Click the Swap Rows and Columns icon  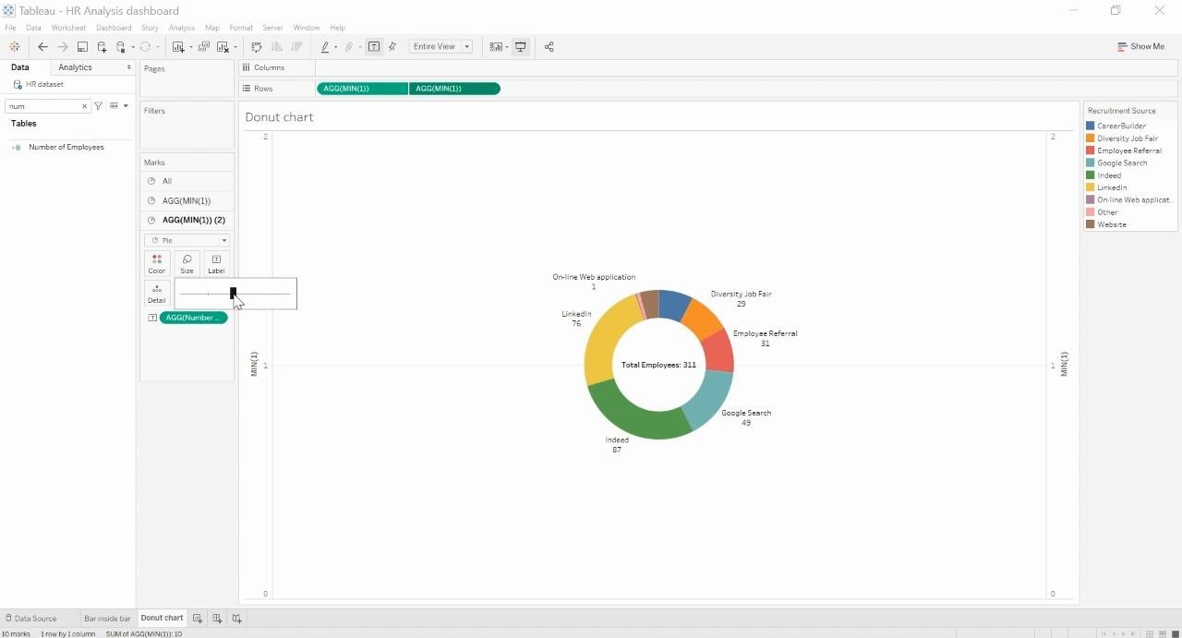(x=257, y=46)
